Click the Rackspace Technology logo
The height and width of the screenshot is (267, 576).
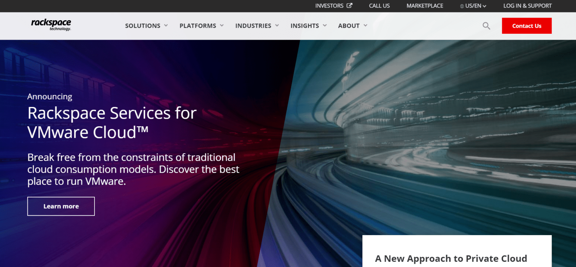(x=51, y=25)
